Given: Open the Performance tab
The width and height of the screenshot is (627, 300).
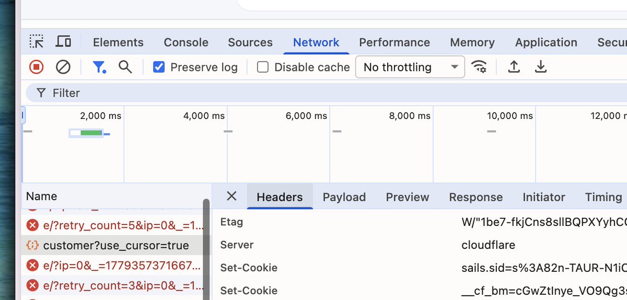Looking at the screenshot, I should (x=394, y=42).
